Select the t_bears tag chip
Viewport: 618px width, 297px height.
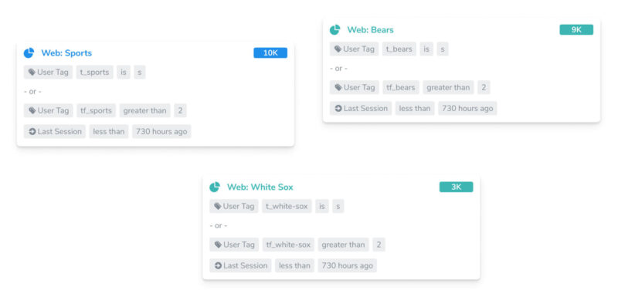(399, 49)
